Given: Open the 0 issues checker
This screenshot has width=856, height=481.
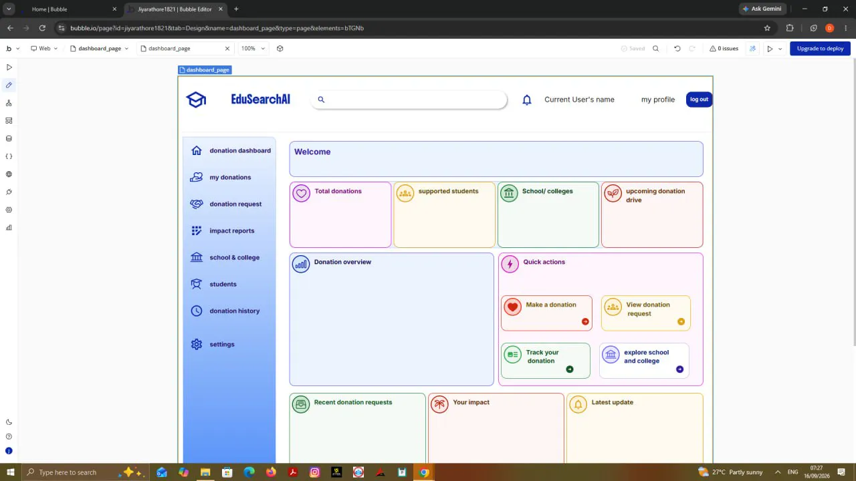Looking at the screenshot, I should pyautogui.click(x=724, y=49).
